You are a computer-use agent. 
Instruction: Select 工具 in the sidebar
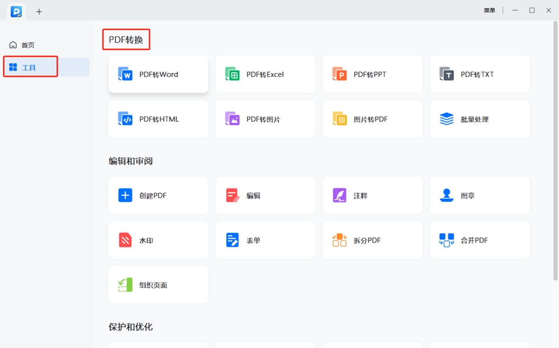click(46, 67)
